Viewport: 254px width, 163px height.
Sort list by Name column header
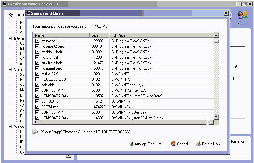coord(61,35)
